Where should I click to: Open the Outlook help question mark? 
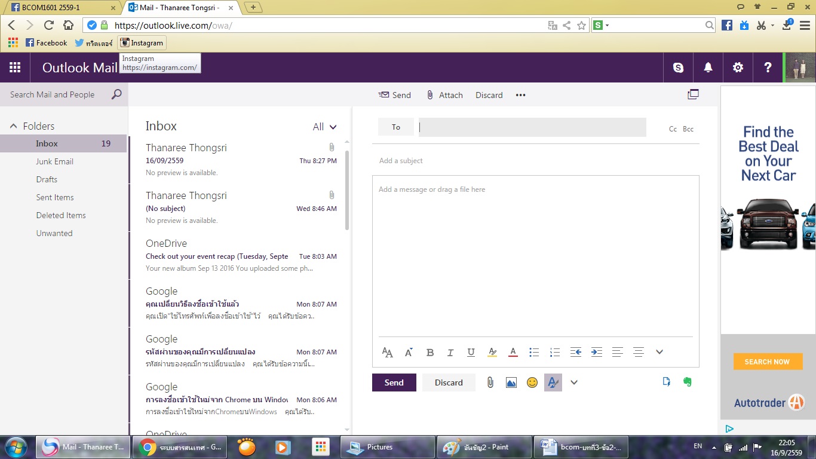tap(768, 68)
